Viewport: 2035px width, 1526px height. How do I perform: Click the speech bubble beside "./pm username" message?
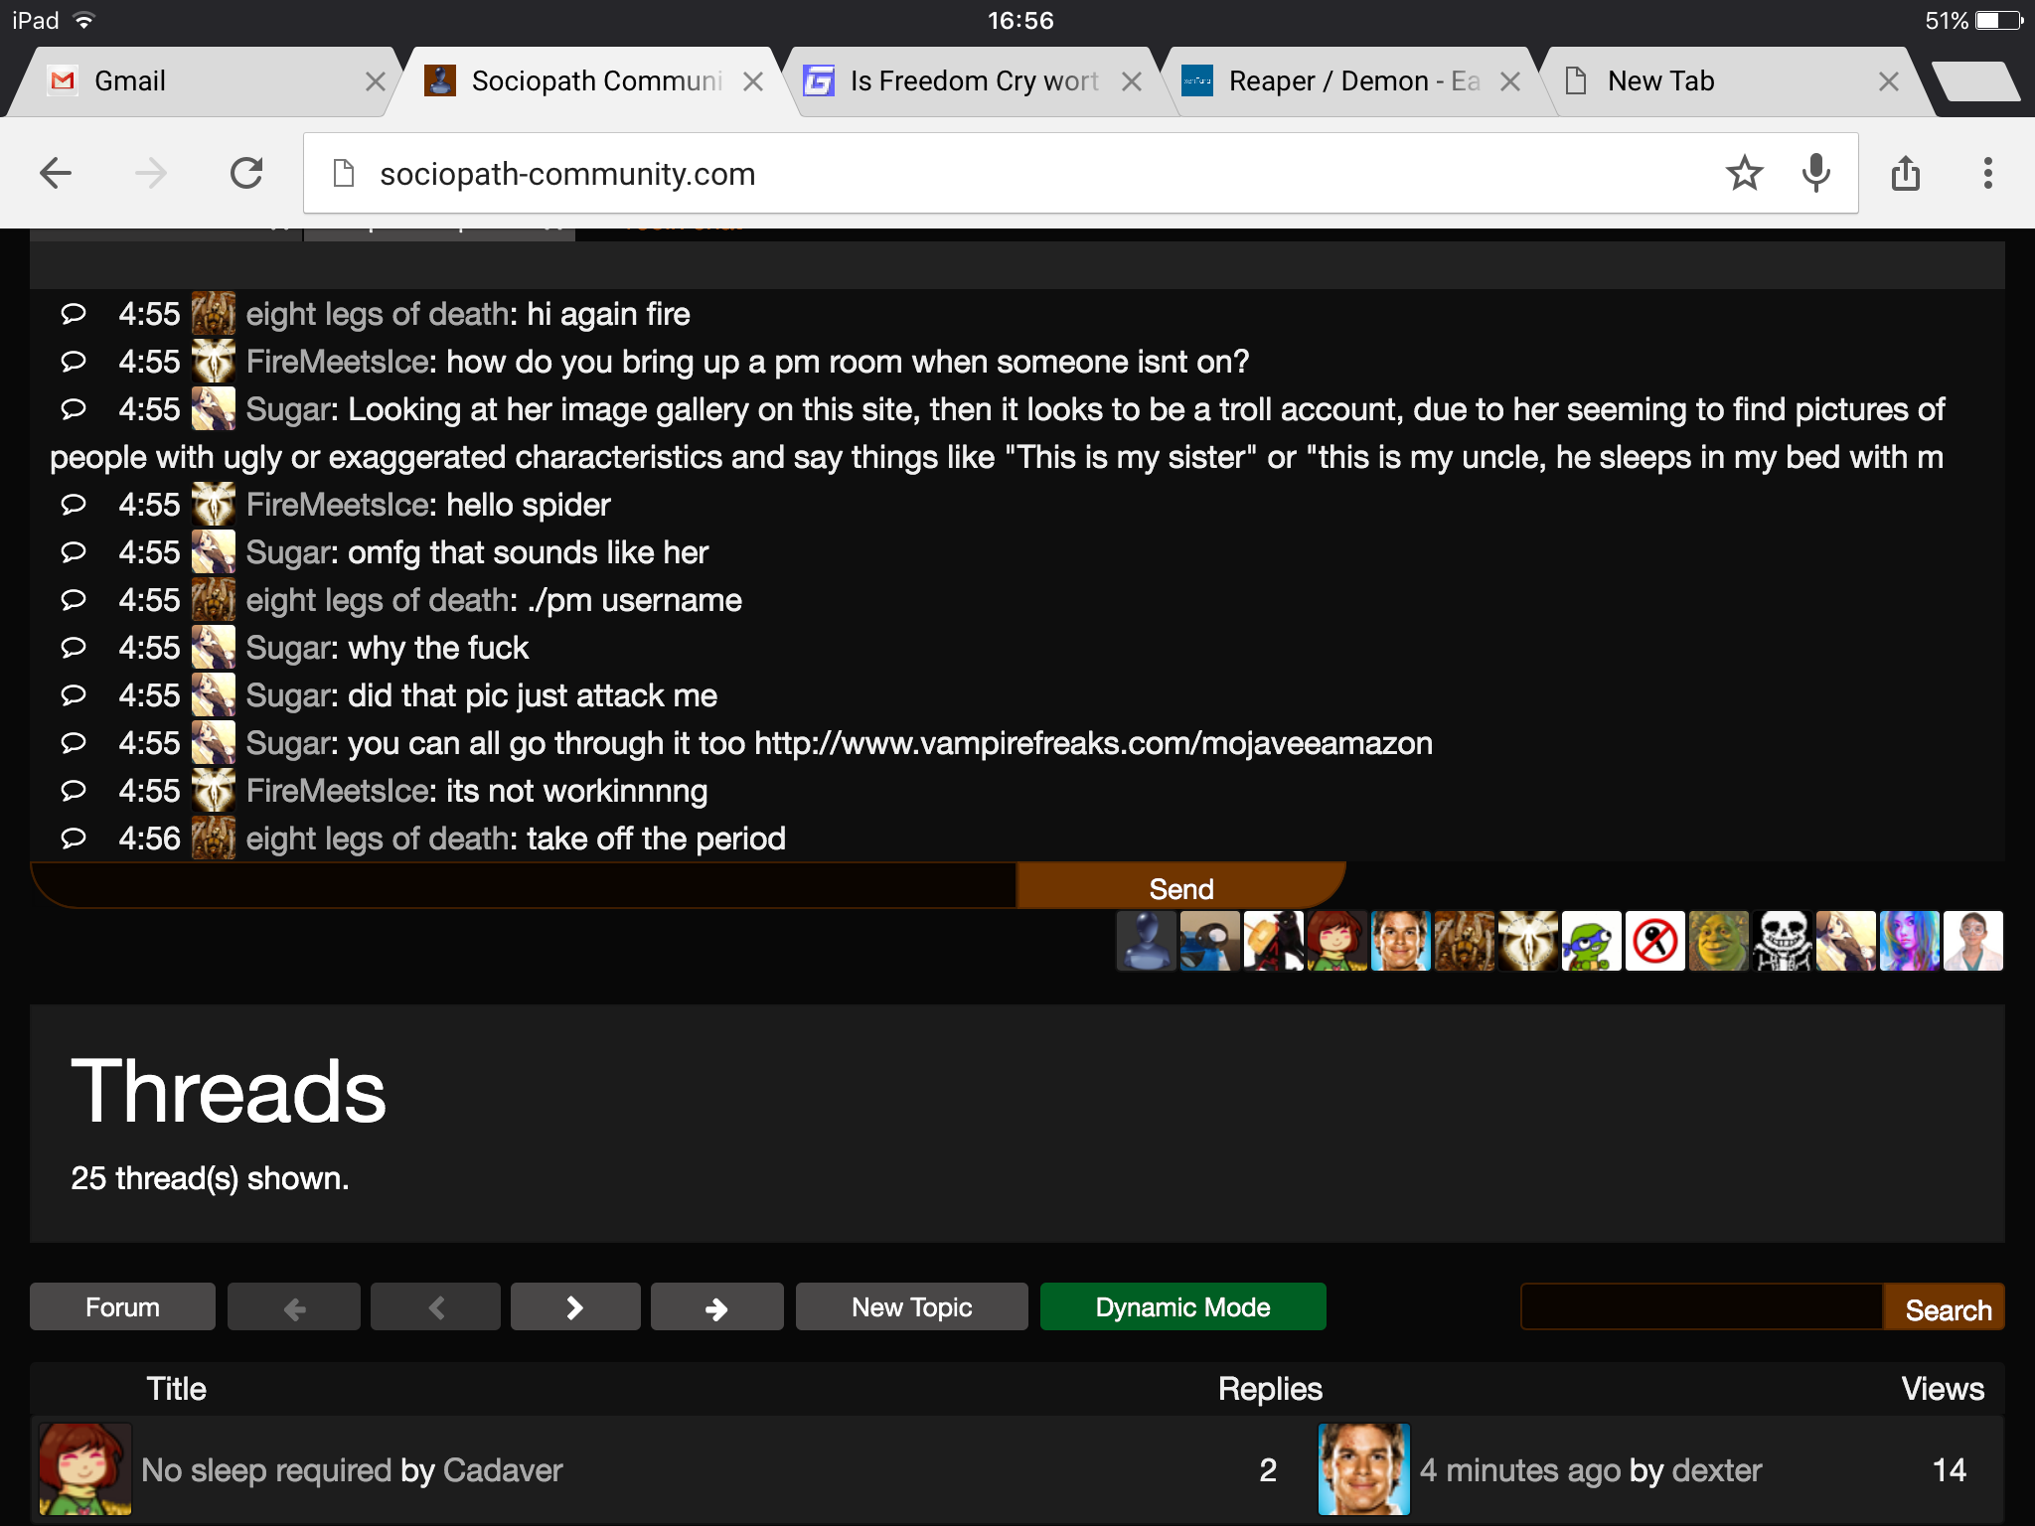coord(74,600)
